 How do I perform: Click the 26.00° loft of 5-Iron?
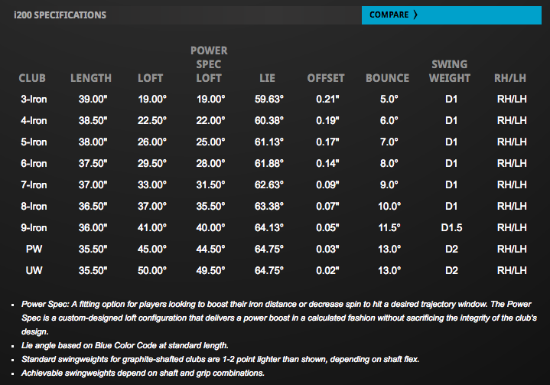click(152, 142)
